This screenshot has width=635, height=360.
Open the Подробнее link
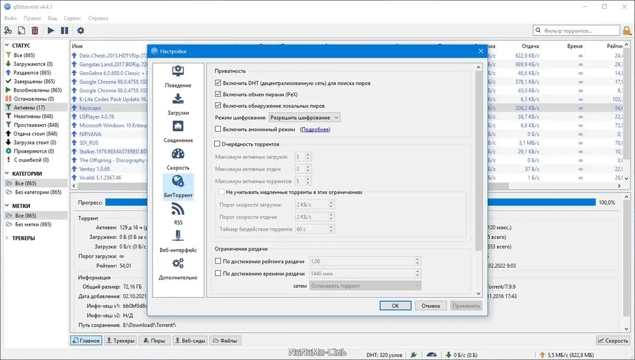pyautogui.click(x=315, y=129)
